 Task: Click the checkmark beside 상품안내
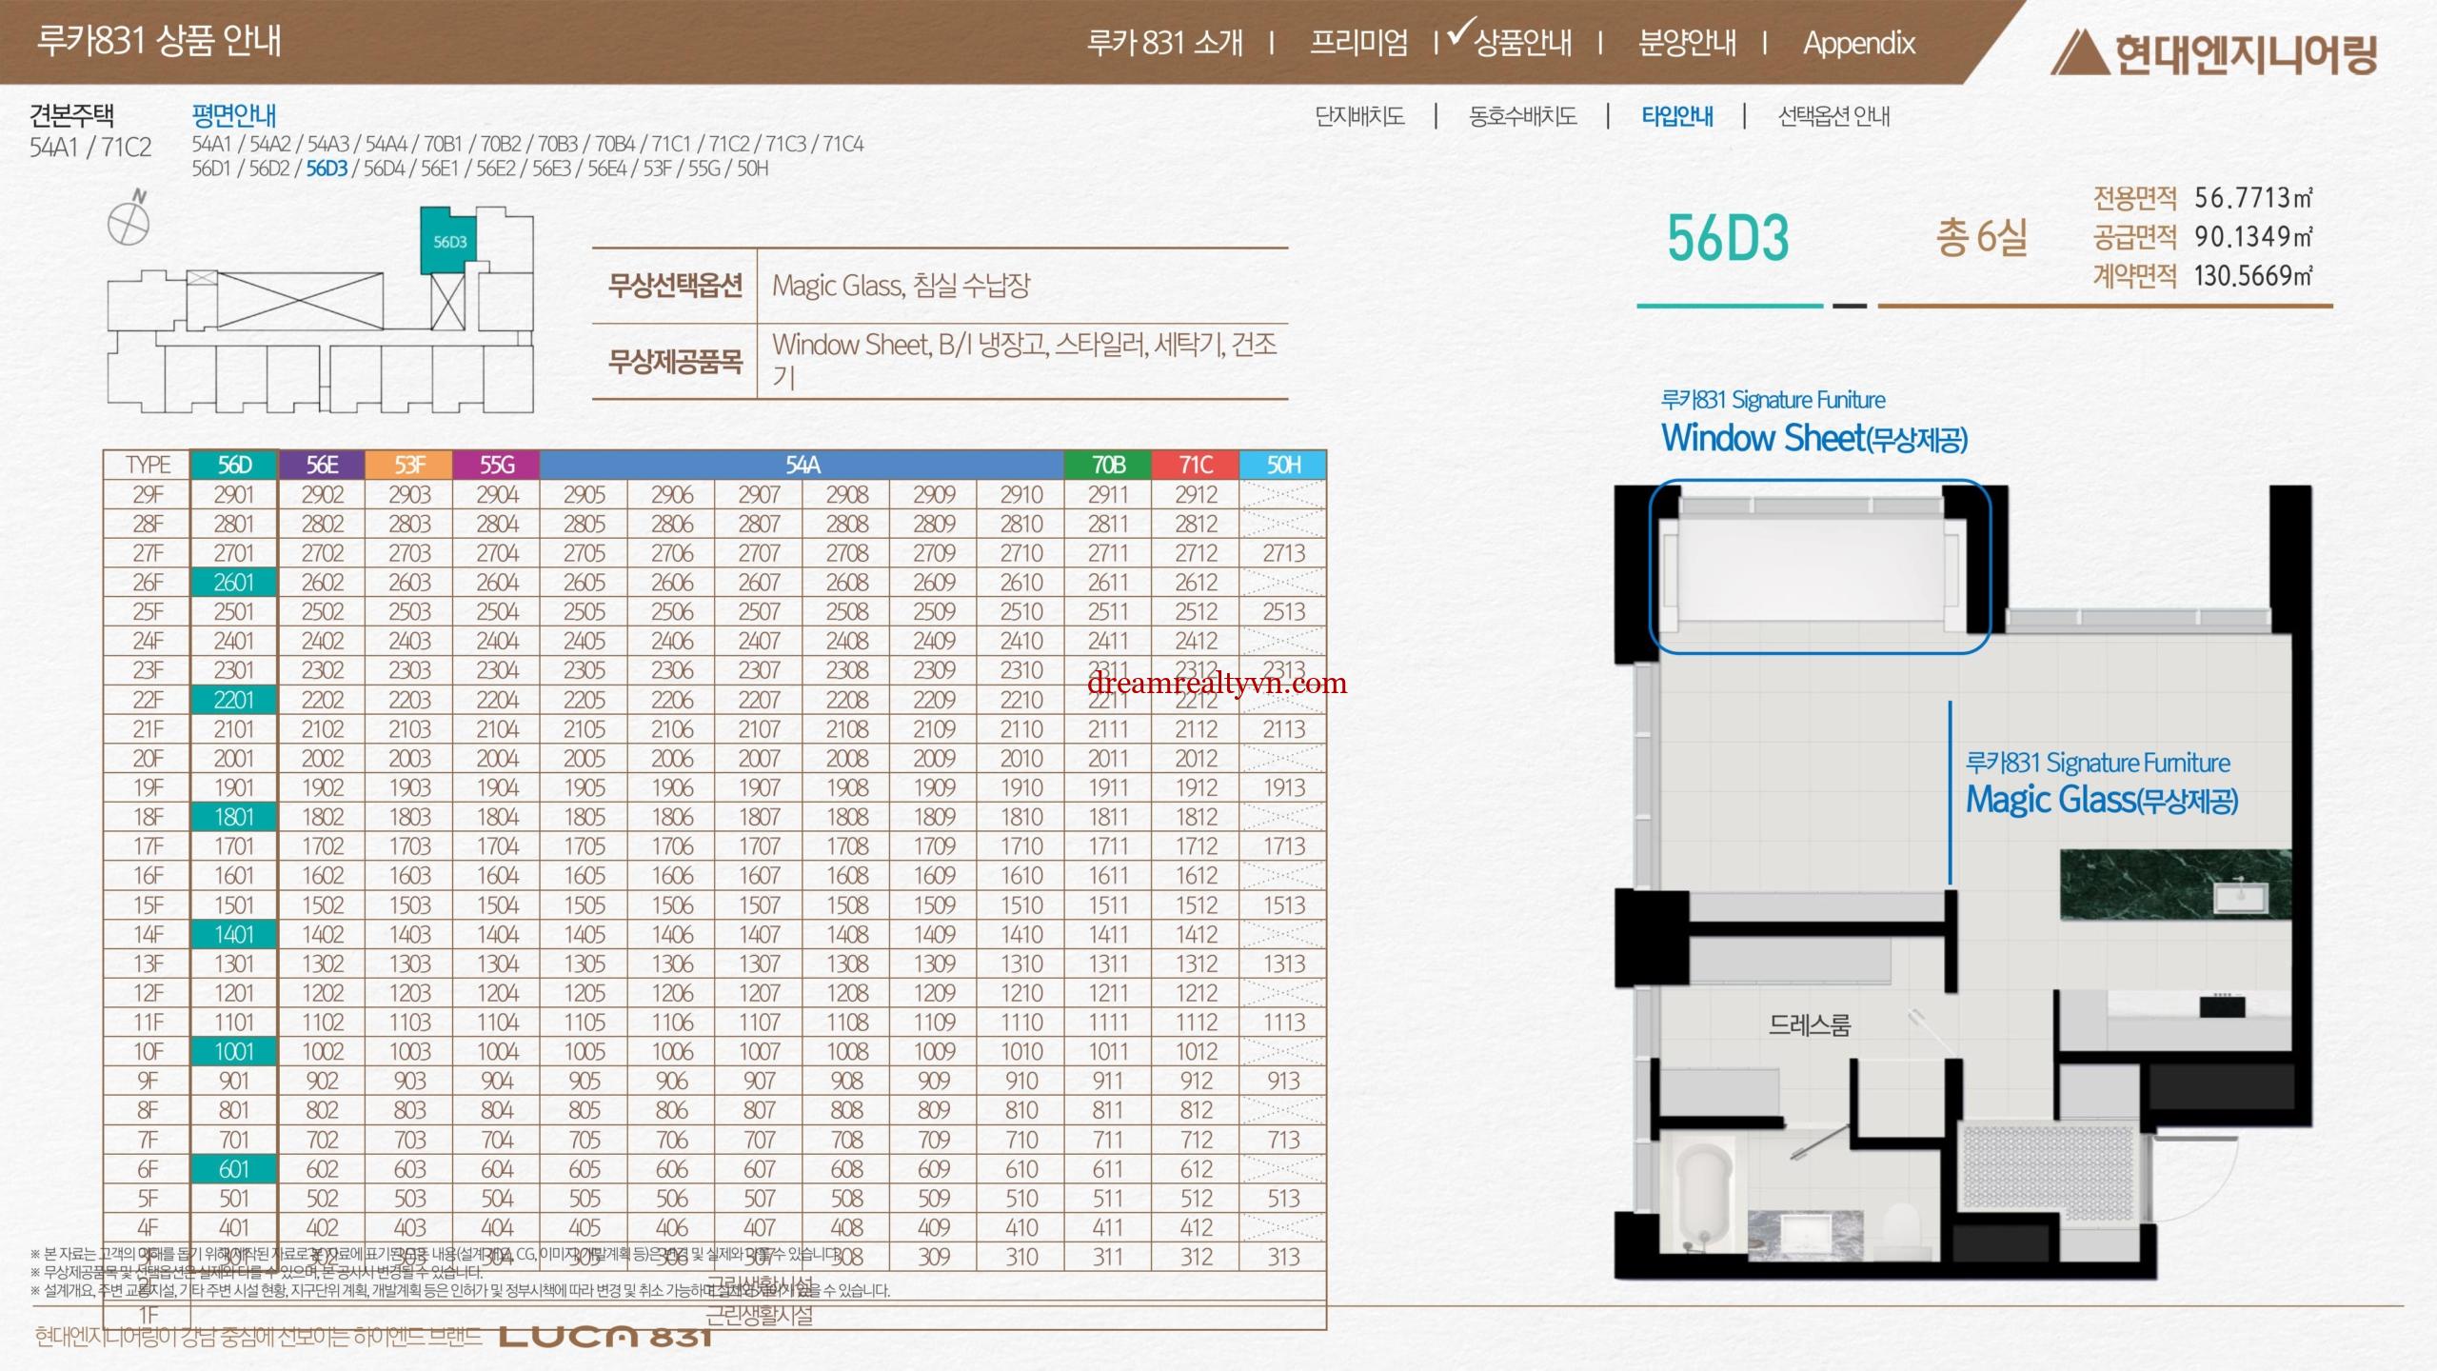(1460, 31)
